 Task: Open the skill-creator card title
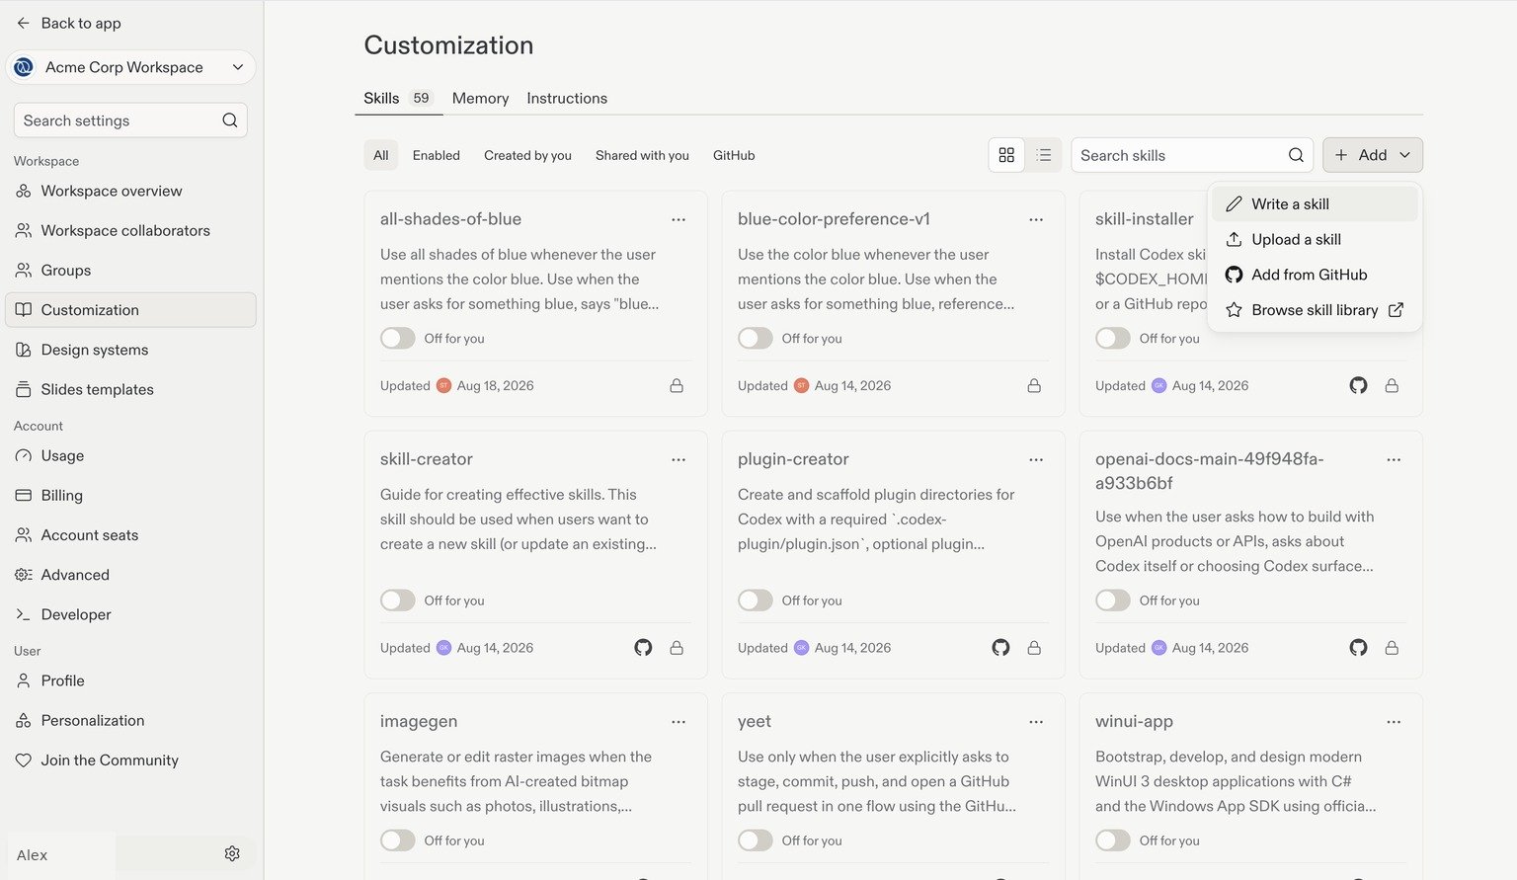click(427, 459)
